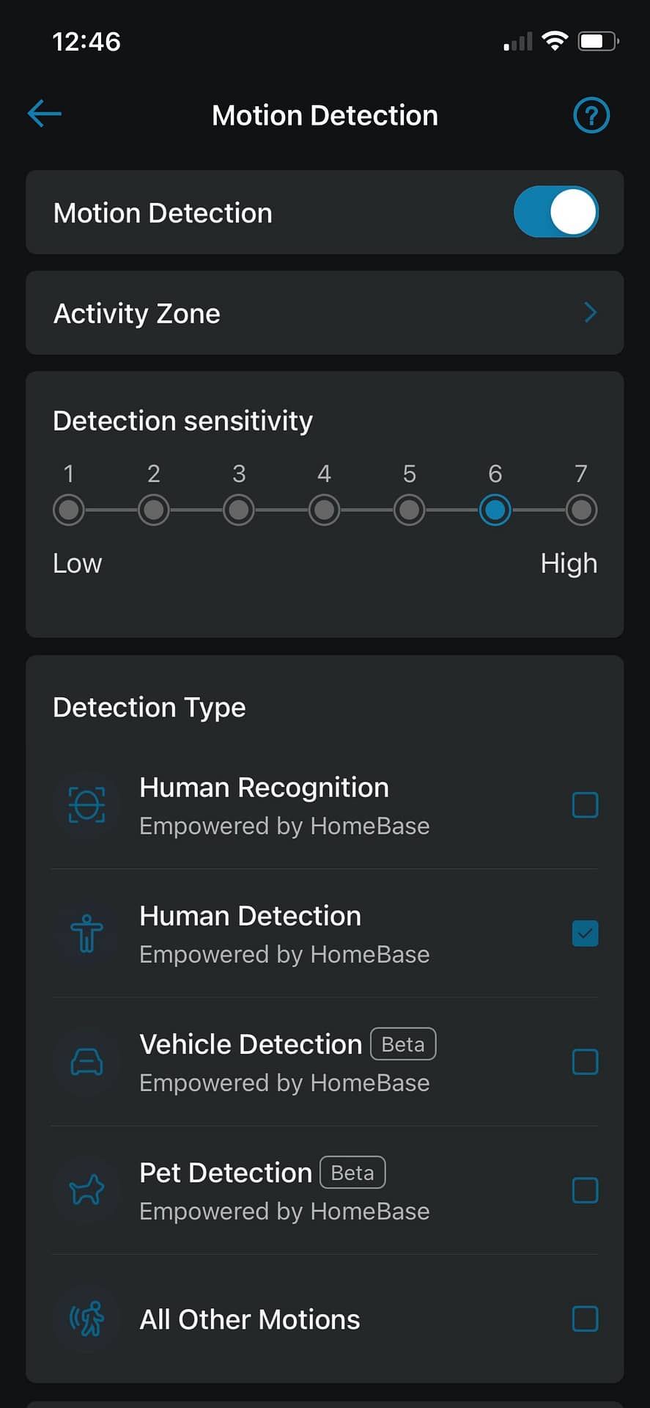Check the All Other Motions box
Screen dimensions: 650x1408
(x=585, y=1319)
